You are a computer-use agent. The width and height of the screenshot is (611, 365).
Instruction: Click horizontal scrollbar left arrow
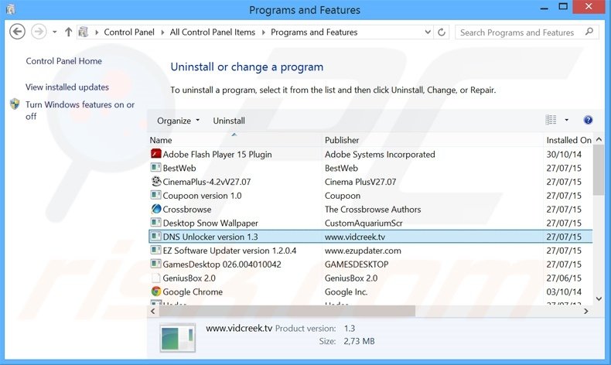click(x=153, y=311)
